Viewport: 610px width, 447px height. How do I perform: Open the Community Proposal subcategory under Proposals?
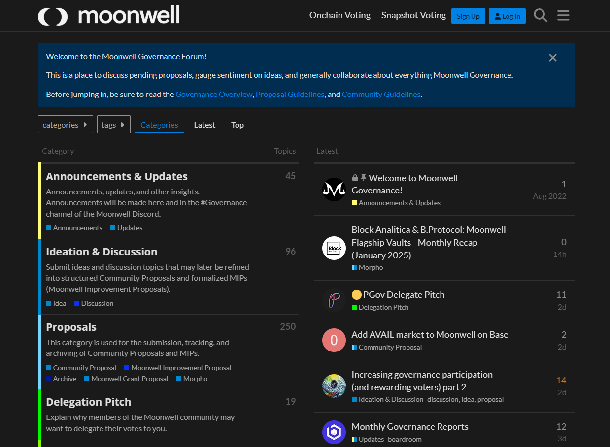pos(81,368)
